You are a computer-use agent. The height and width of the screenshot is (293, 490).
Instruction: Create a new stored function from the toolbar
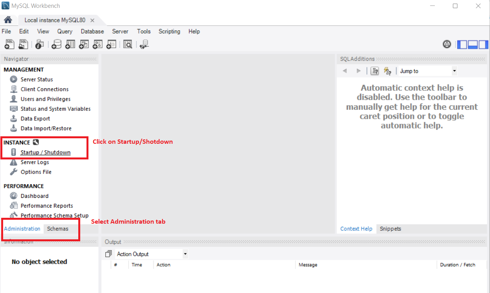coord(111,44)
